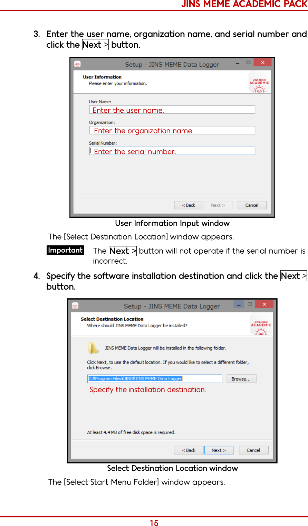
Task: Click the installation destination path field
Action: click(x=155, y=379)
